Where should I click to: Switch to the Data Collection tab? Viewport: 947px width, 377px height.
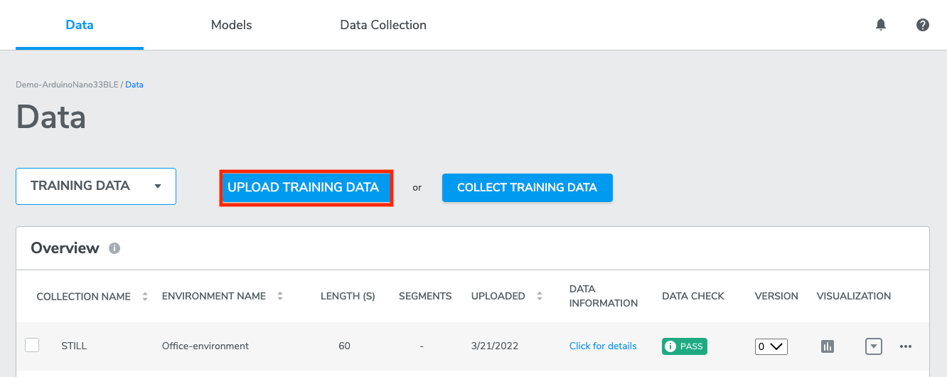383,25
